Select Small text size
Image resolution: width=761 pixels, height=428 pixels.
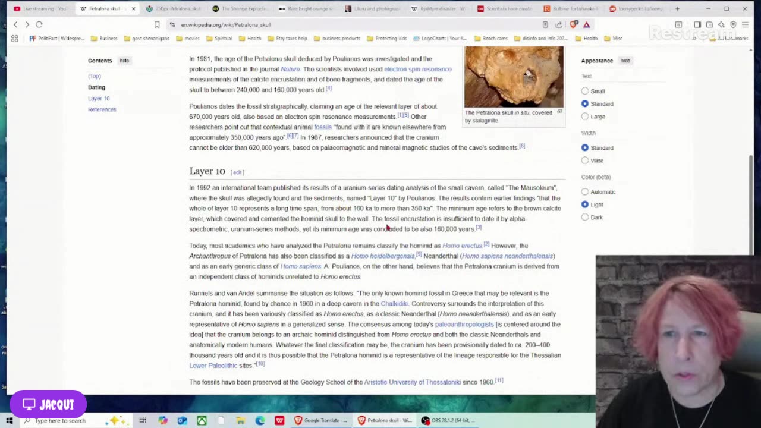point(585,91)
